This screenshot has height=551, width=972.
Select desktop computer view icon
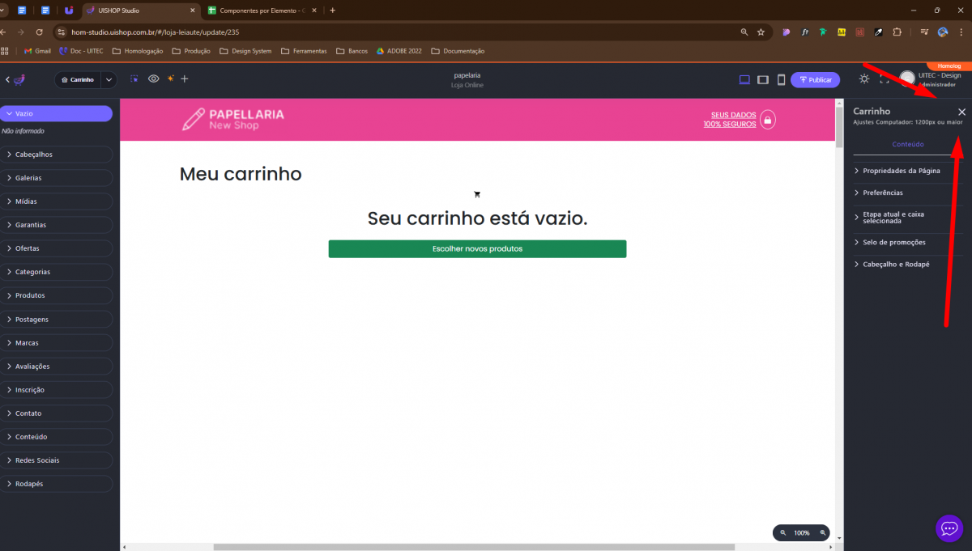[x=744, y=79]
